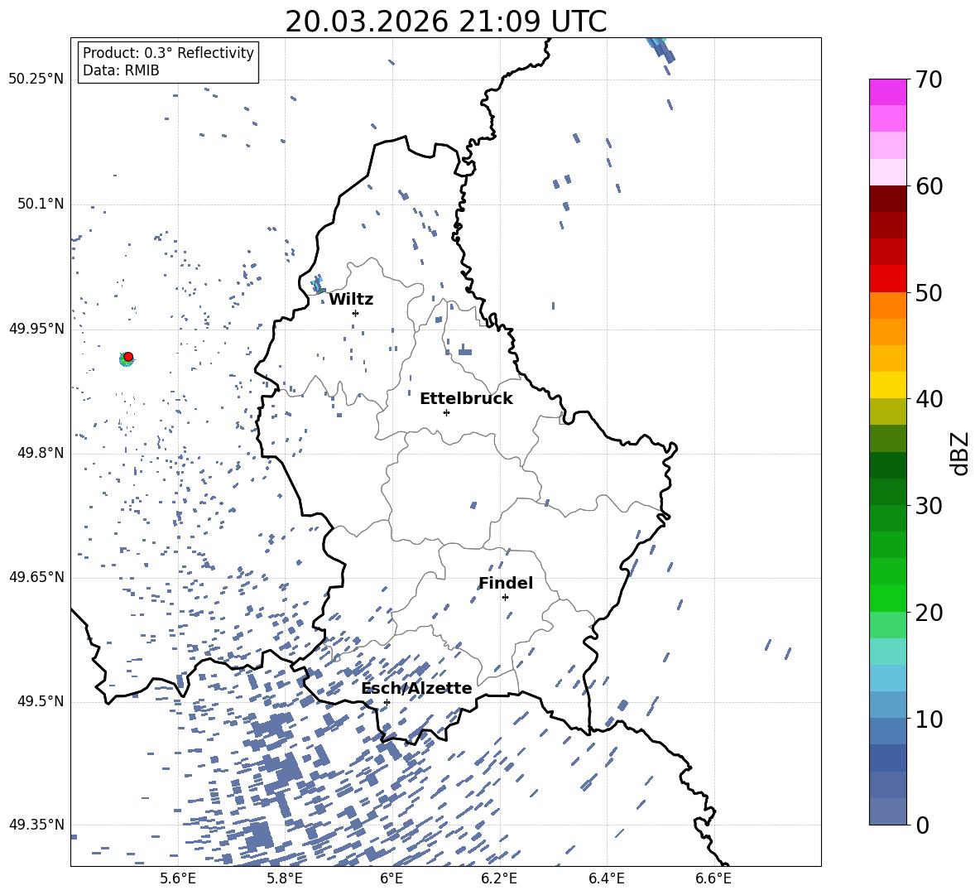Pick the yellow colorbar segment at 40
Image resolution: width=980 pixels, height=895 pixels.
tap(887, 385)
